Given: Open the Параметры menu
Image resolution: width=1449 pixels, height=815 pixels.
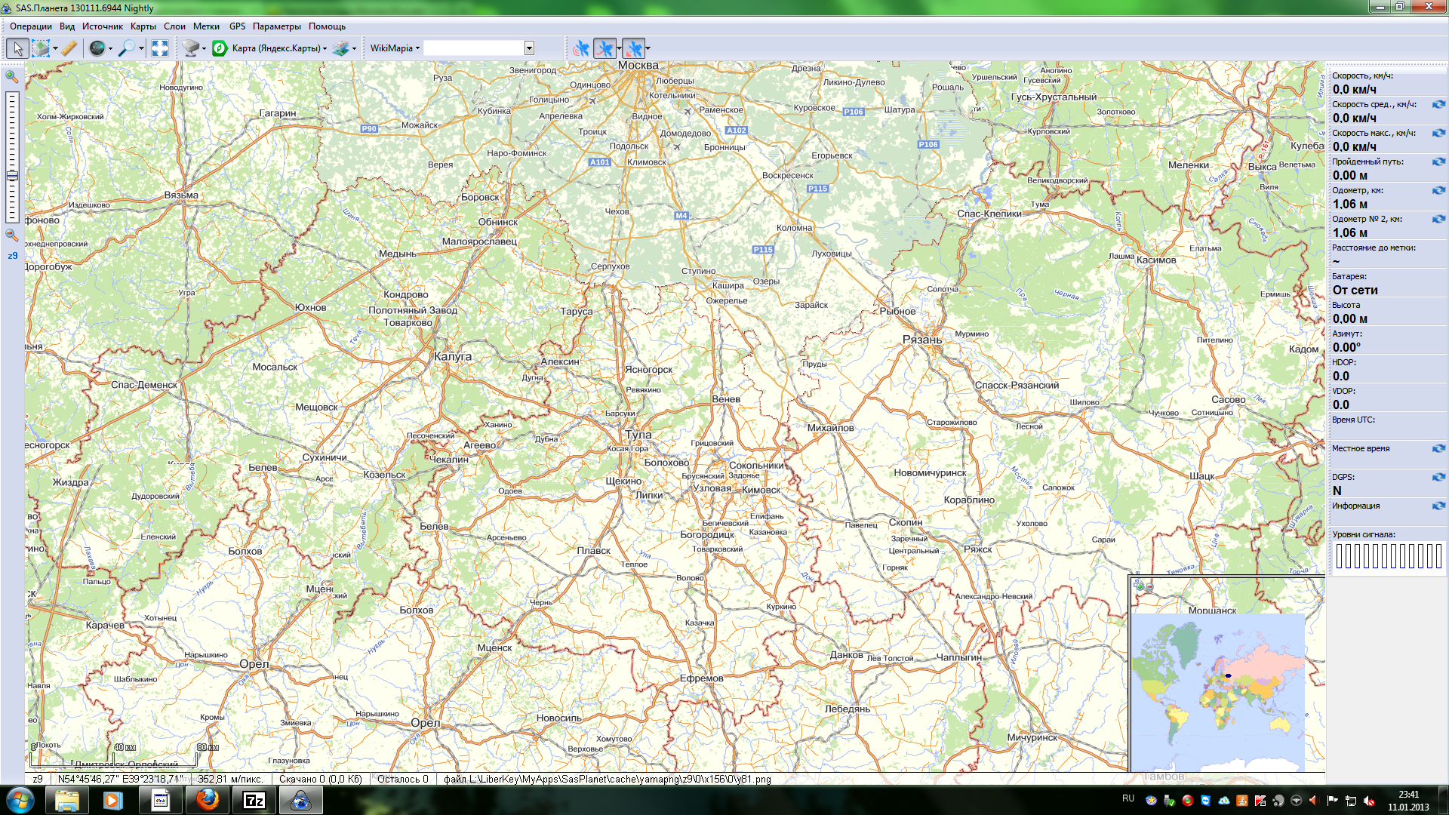Looking at the screenshot, I should 276,26.
